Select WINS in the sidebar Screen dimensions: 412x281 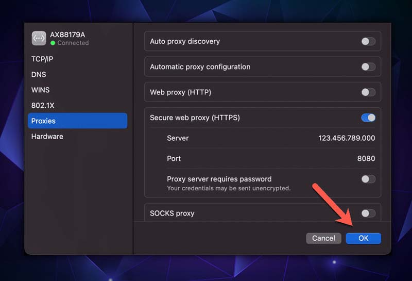coord(40,90)
